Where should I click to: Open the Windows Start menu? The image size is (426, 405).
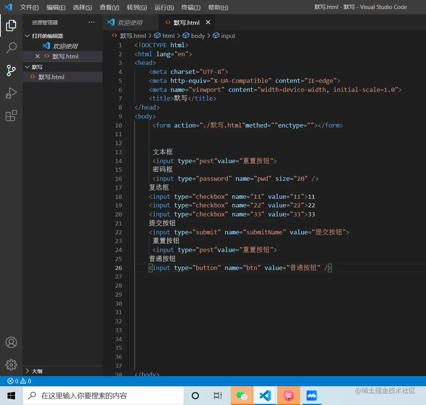pyautogui.click(x=11, y=396)
